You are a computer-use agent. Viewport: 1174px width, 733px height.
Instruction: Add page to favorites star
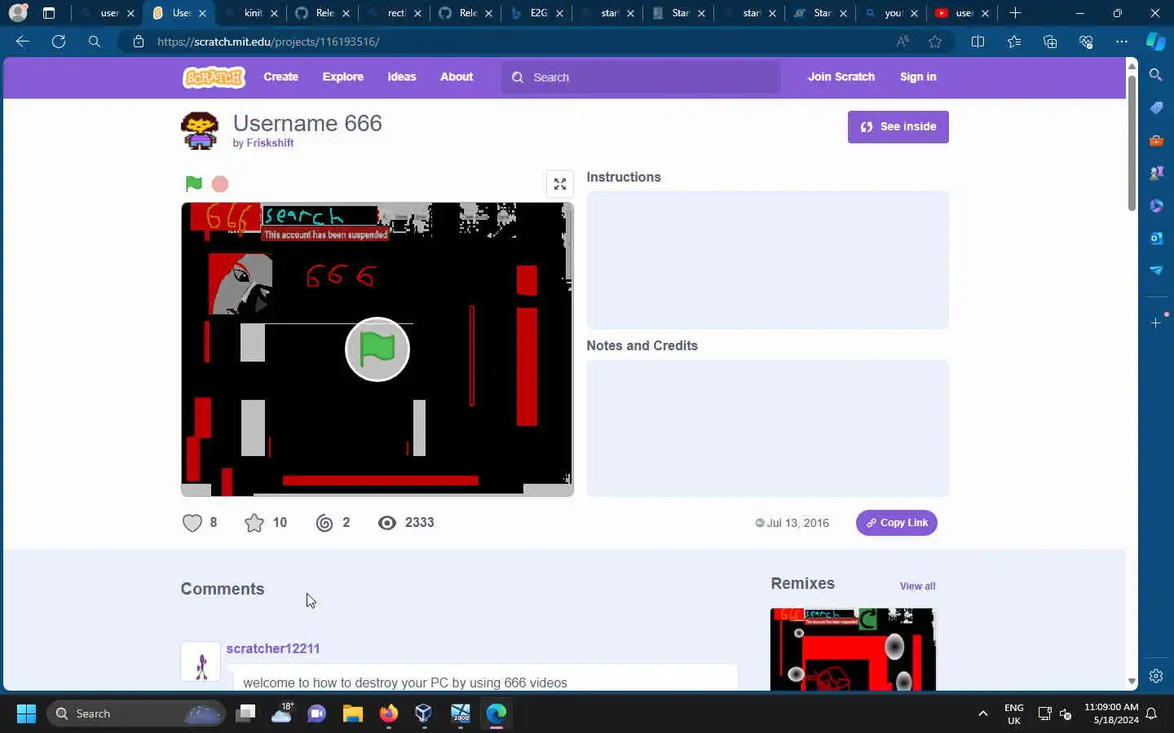tap(935, 42)
